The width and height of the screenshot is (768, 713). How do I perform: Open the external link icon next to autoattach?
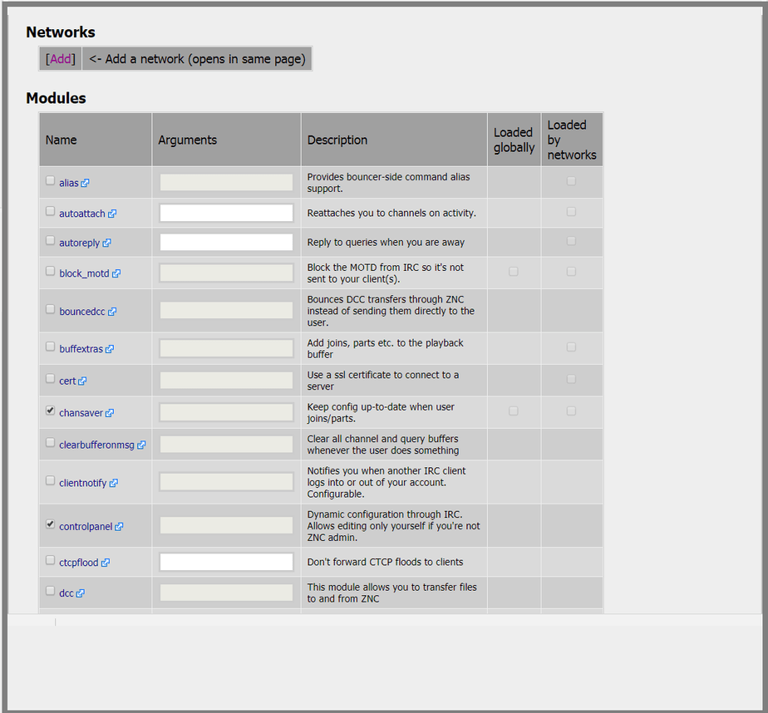(x=112, y=214)
